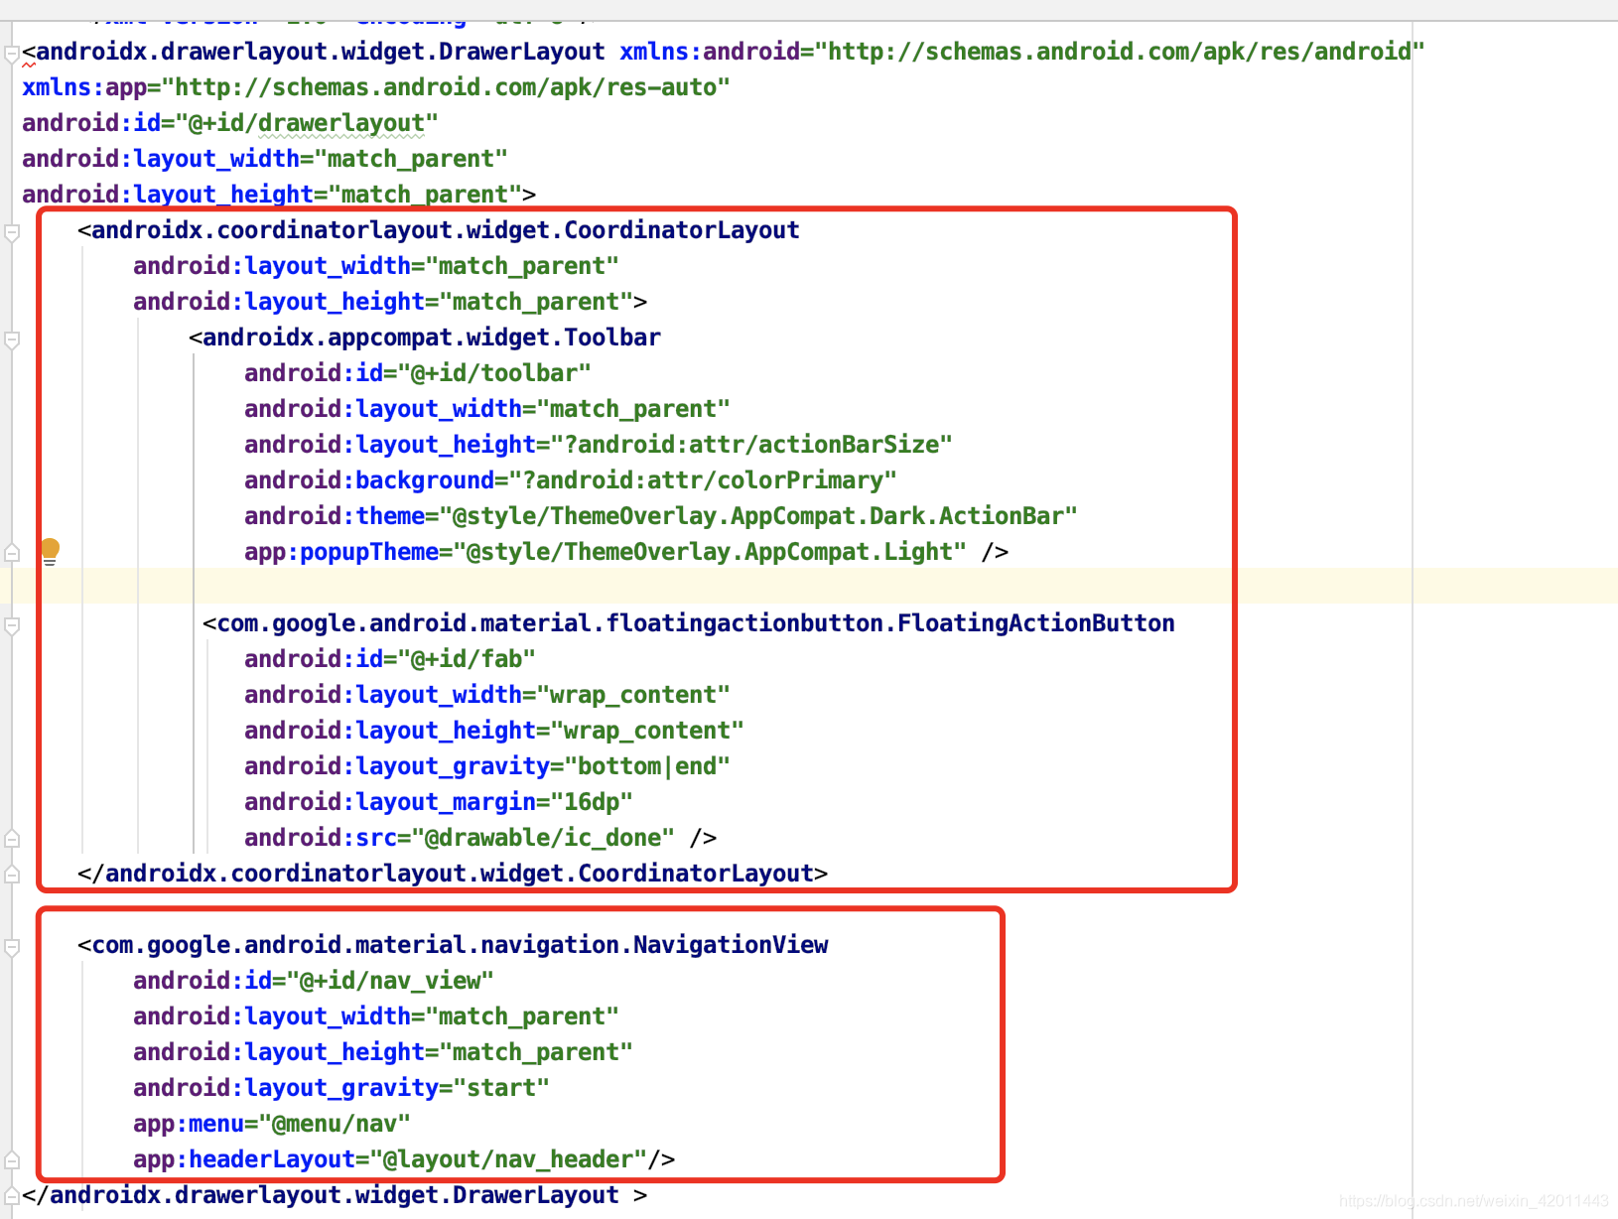
Task: Click Toolbar layout_width "match_parent" value
Action: pos(633,409)
